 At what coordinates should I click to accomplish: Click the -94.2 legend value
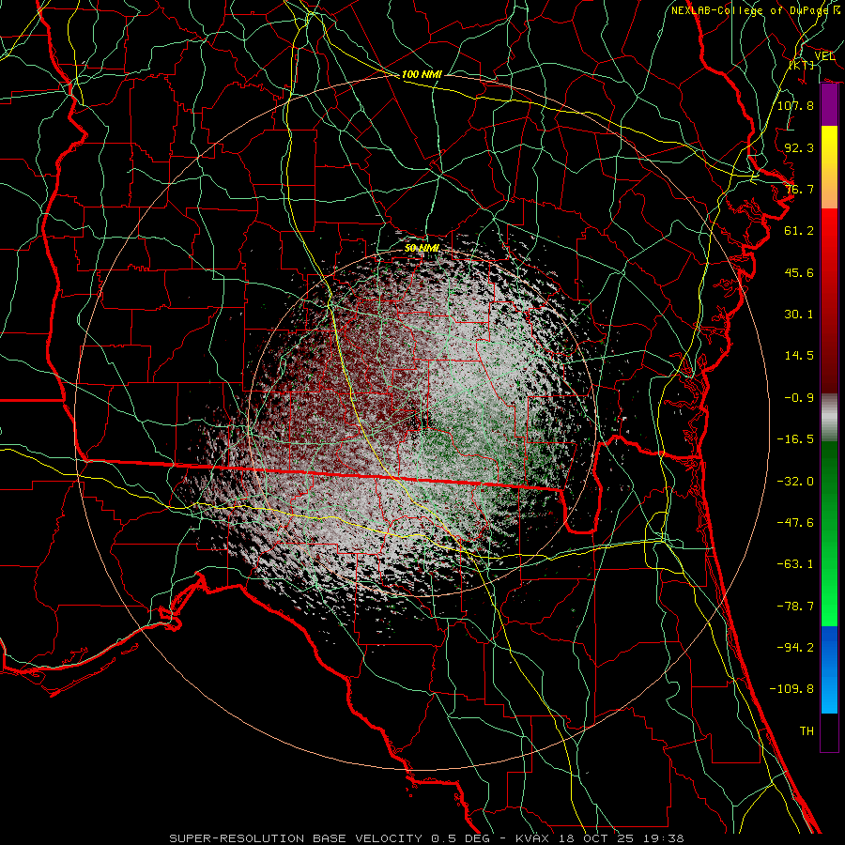pyautogui.click(x=795, y=648)
